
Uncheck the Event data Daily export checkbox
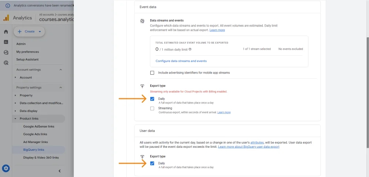[x=152, y=99]
